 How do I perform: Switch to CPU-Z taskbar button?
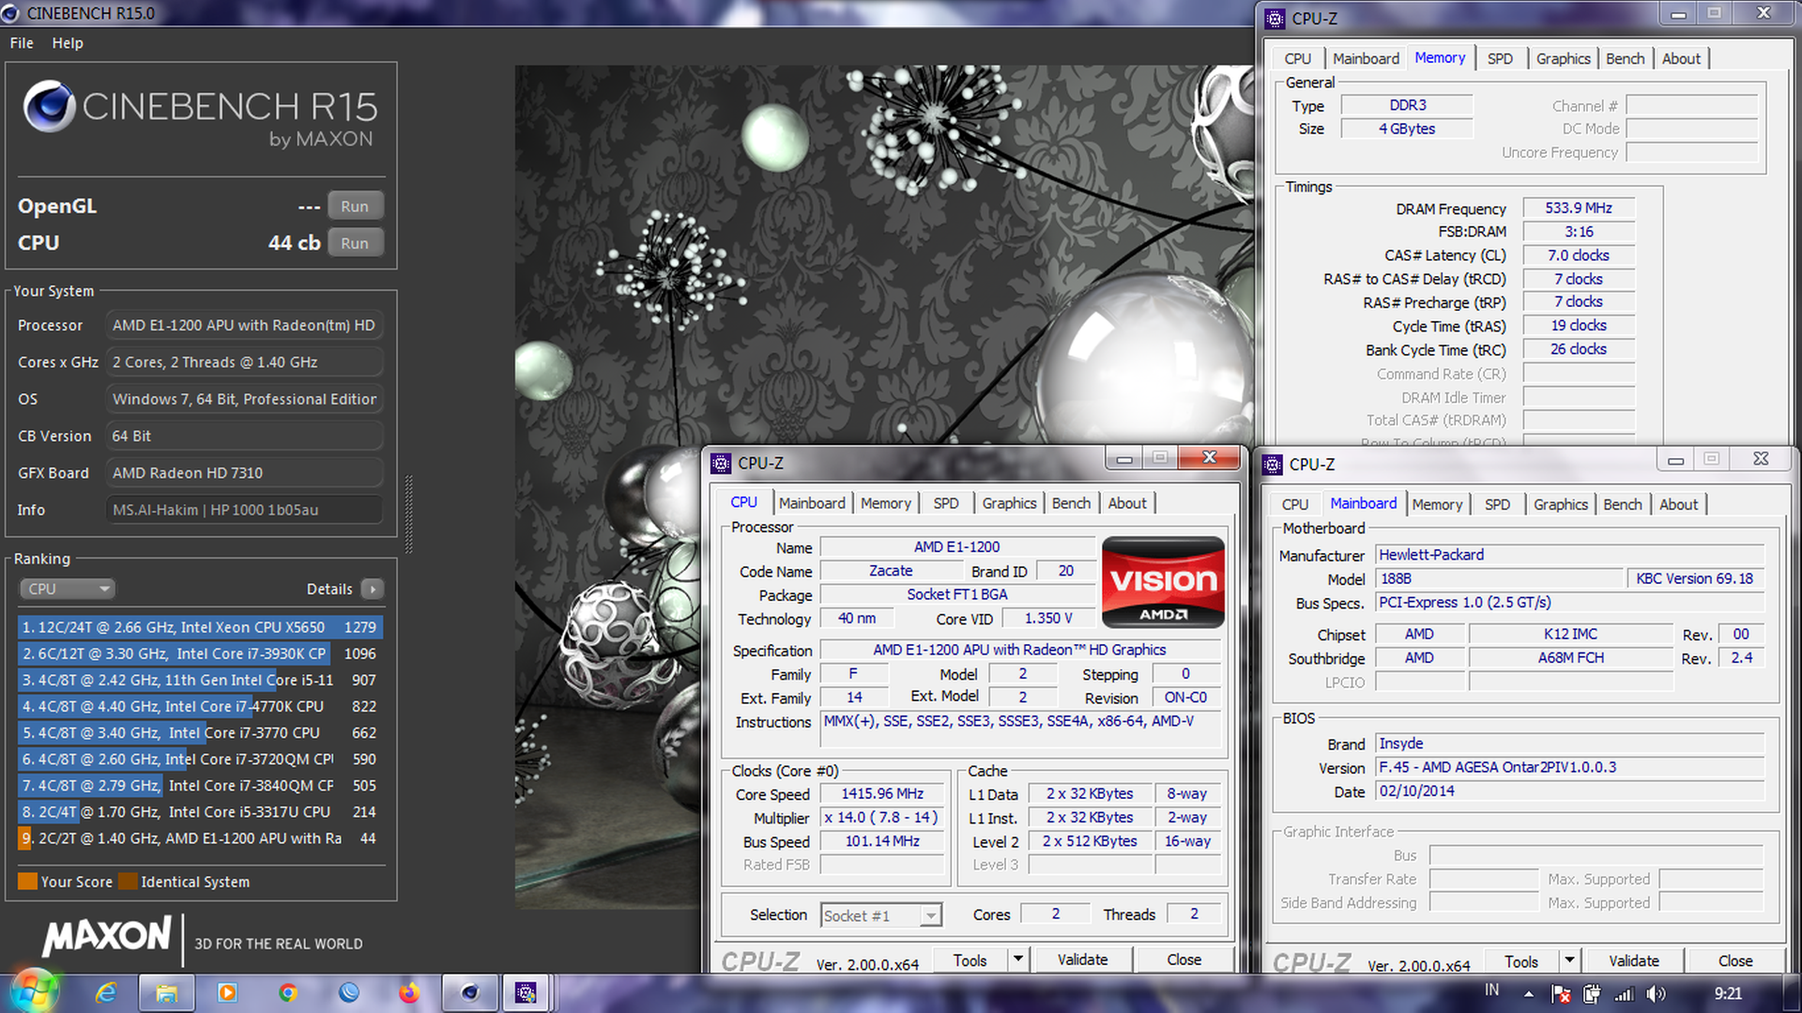[526, 992]
